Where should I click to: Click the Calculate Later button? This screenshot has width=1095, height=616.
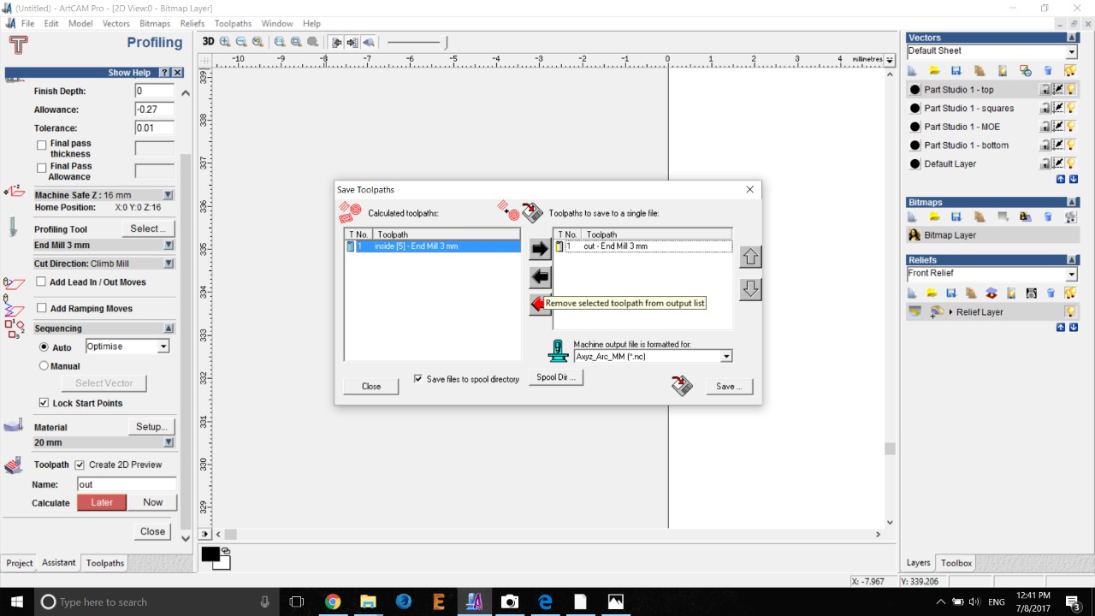coord(102,503)
